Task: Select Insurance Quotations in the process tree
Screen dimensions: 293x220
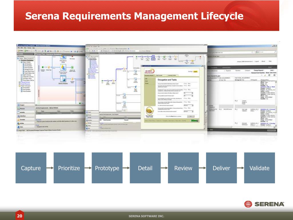Action: 27,60
